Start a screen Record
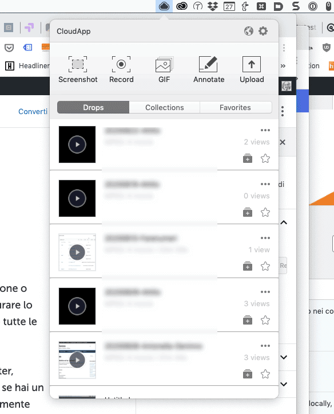The width and height of the screenshot is (334, 414). pyautogui.click(x=121, y=70)
